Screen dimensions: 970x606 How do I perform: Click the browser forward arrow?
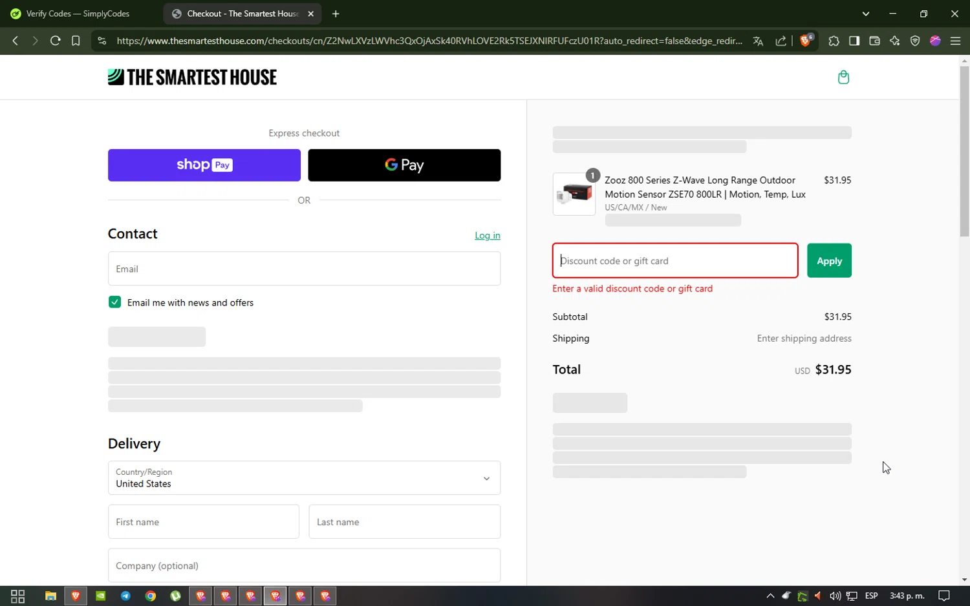click(35, 41)
